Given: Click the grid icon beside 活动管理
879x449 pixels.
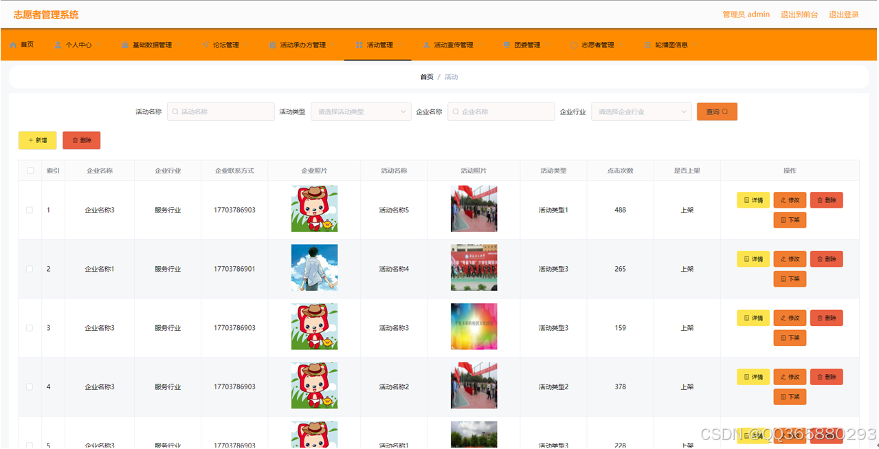Looking at the screenshot, I should point(359,45).
